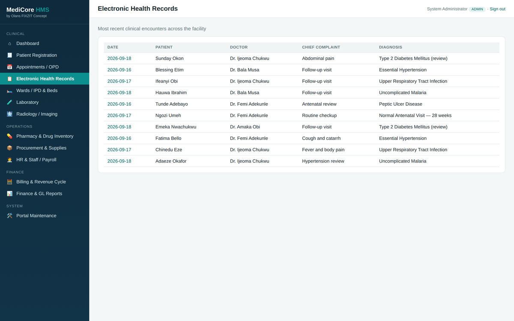
Task: Click the HR & Staff / Payroll icon
Action: coord(9,160)
